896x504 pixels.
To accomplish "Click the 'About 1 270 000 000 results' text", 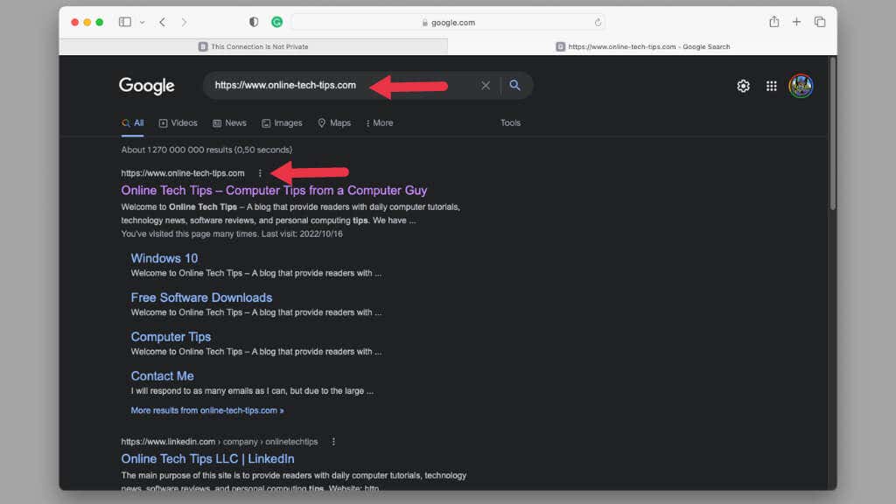I will pyautogui.click(x=206, y=150).
